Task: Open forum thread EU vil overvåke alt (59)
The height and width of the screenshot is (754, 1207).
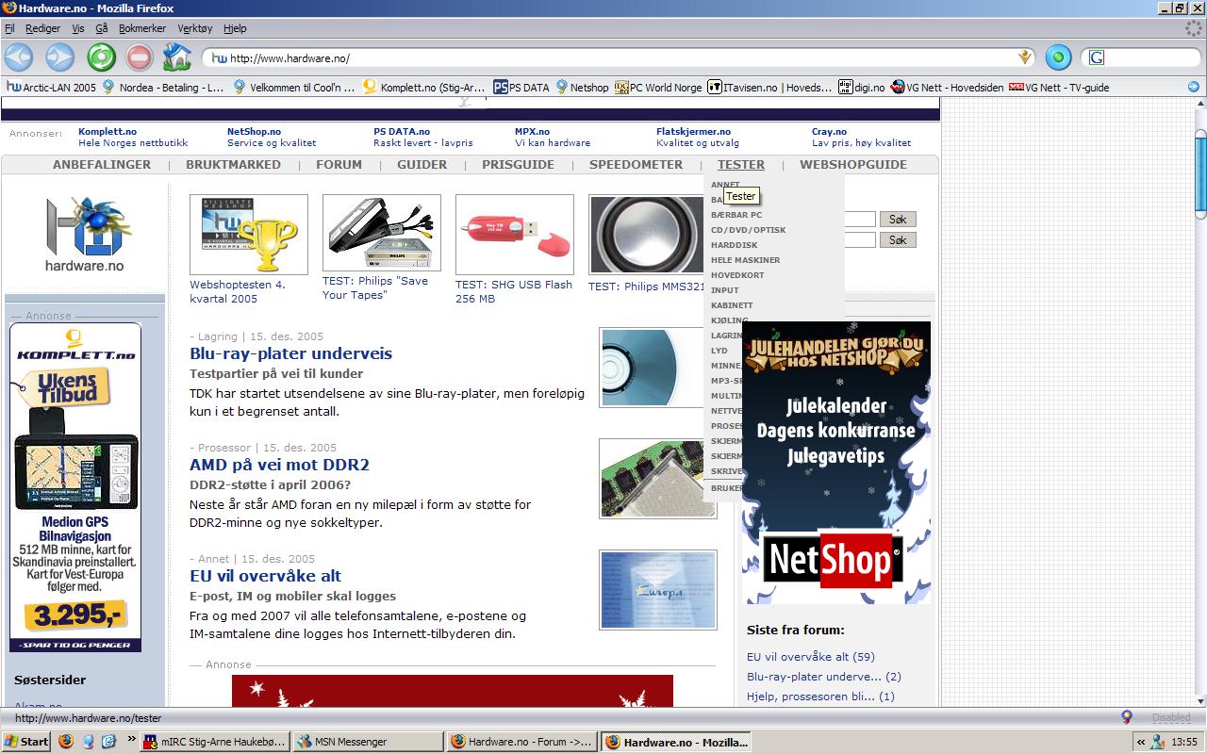Action: point(811,657)
